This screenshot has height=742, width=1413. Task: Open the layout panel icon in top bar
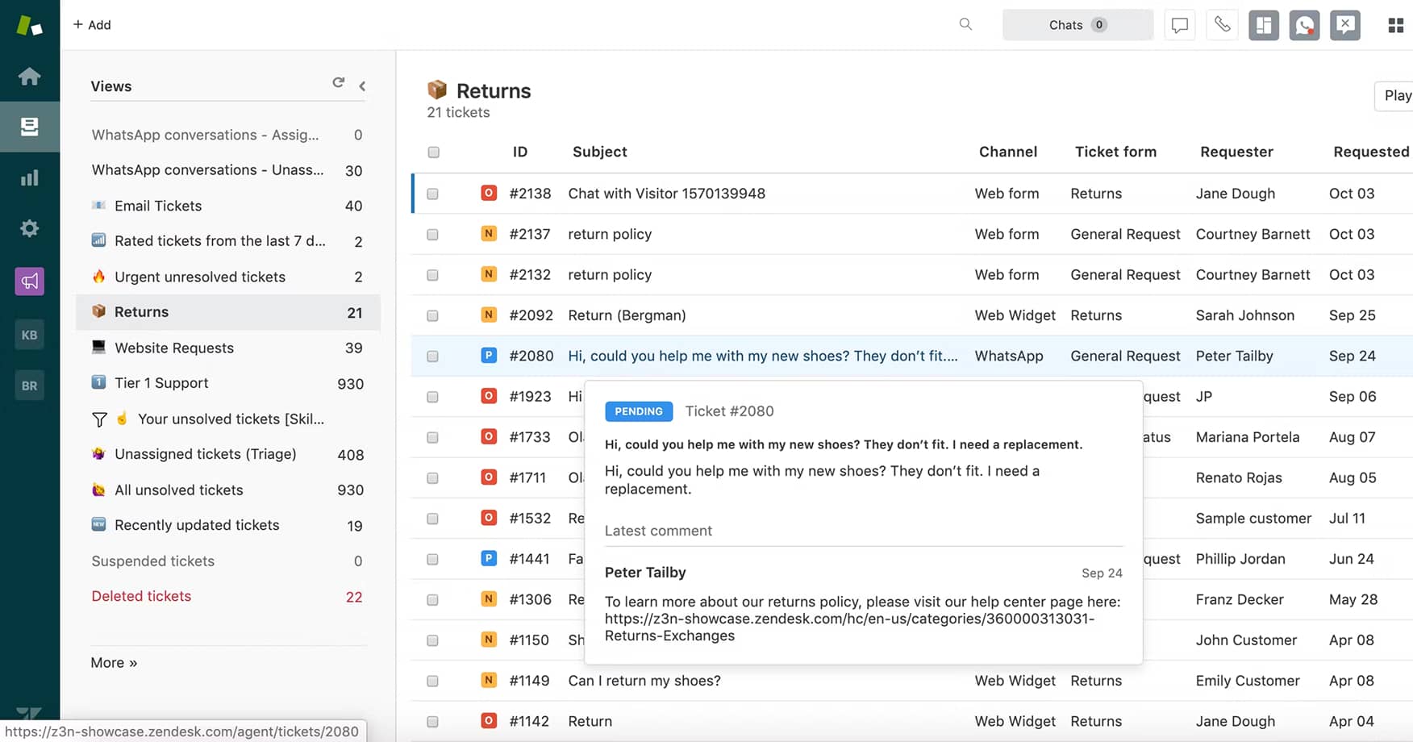point(1264,25)
